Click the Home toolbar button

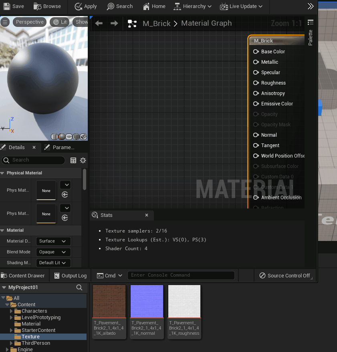(154, 6)
